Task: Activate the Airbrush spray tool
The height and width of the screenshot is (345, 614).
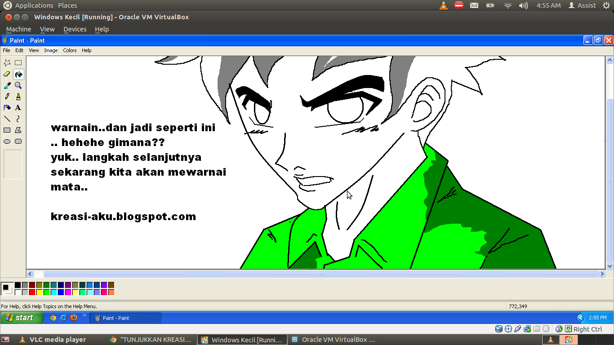Action: (7, 108)
